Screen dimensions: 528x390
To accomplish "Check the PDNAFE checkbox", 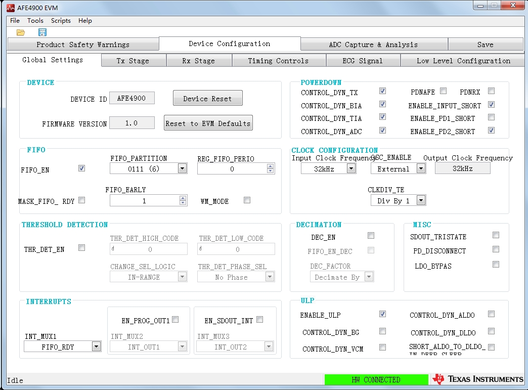I will click(444, 91).
